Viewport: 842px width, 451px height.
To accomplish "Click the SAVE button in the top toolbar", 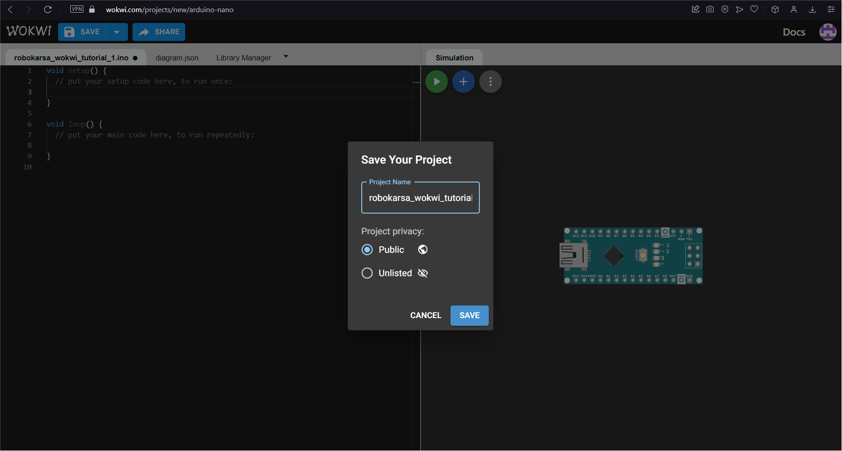I will click(82, 32).
